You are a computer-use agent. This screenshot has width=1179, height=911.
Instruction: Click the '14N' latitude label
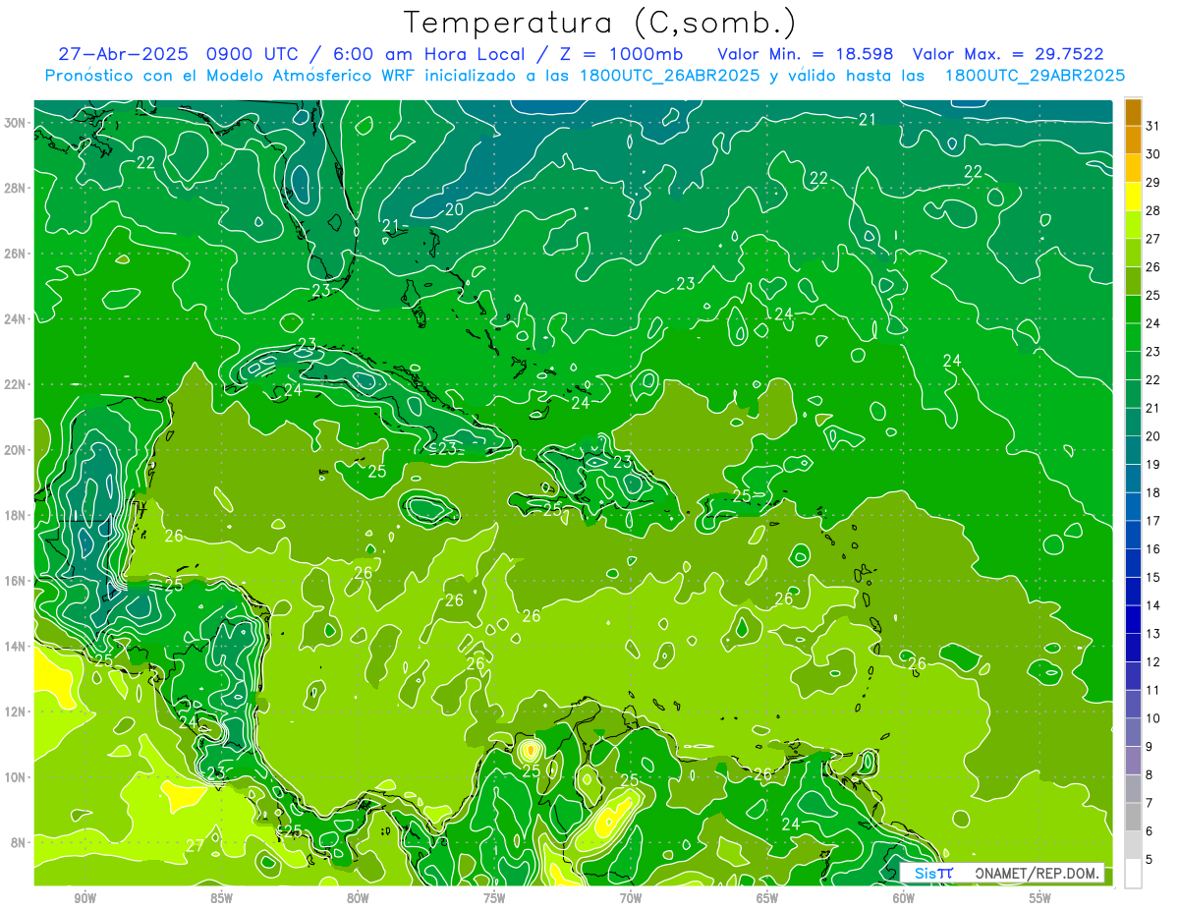point(17,647)
